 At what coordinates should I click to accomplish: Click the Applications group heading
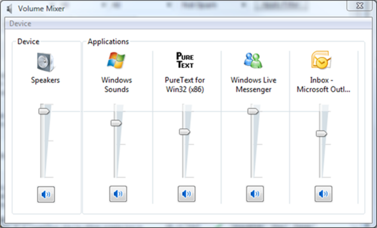pos(108,42)
